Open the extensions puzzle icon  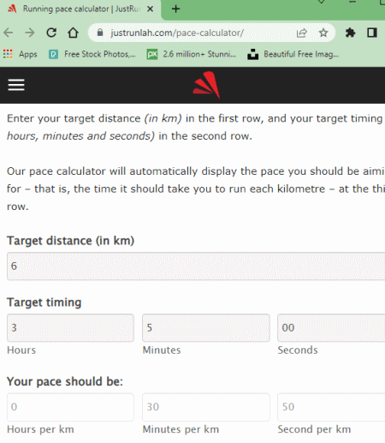(350, 33)
